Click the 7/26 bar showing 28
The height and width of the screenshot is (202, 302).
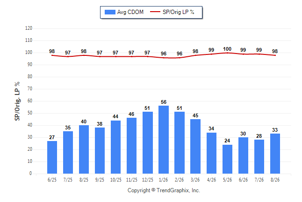coord(259,157)
